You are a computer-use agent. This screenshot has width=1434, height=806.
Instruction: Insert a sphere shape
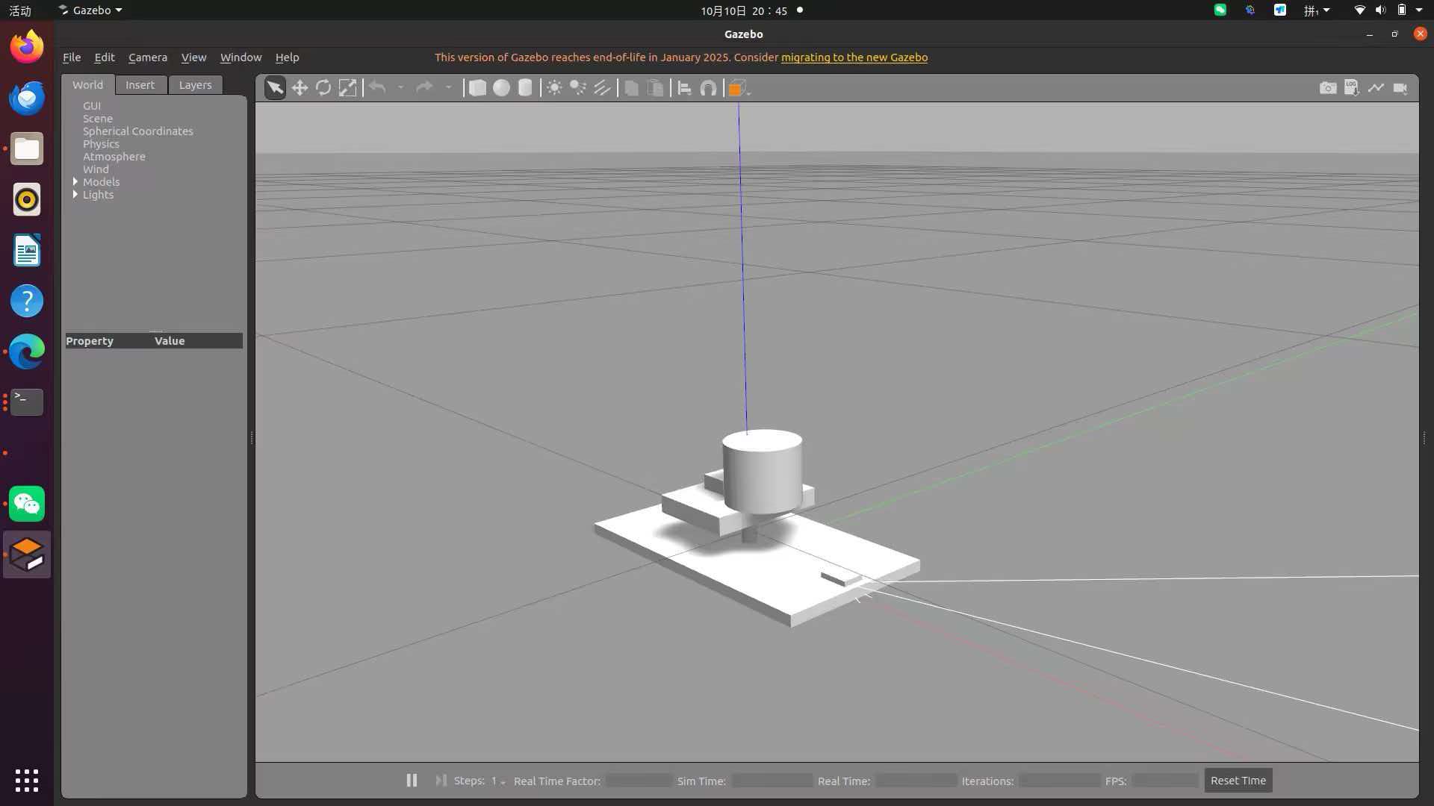tap(501, 88)
